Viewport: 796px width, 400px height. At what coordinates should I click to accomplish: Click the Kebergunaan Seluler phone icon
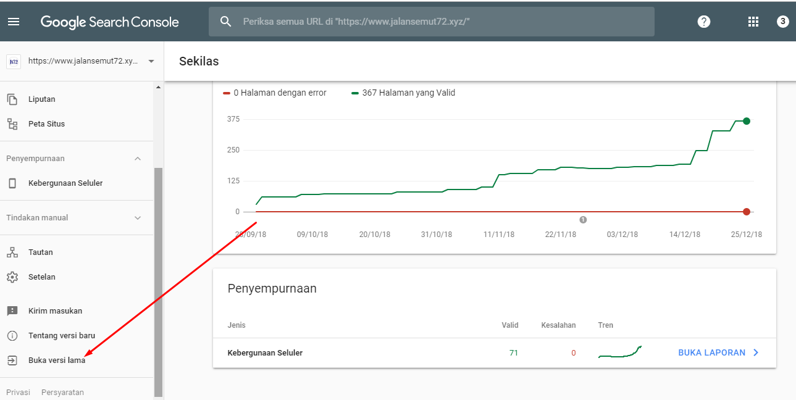(x=12, y=183)
